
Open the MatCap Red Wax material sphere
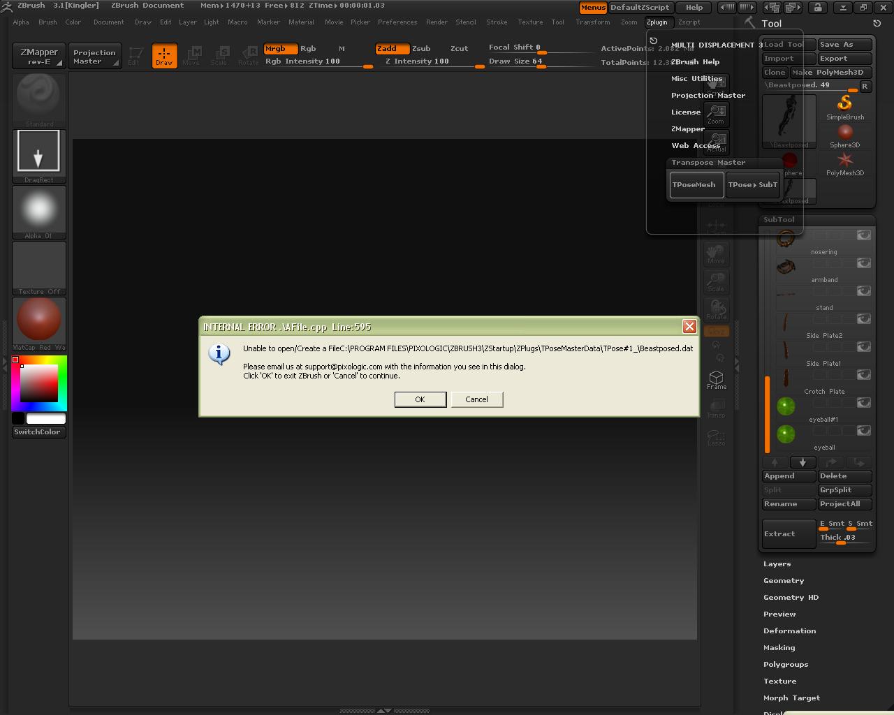[38, 320]
